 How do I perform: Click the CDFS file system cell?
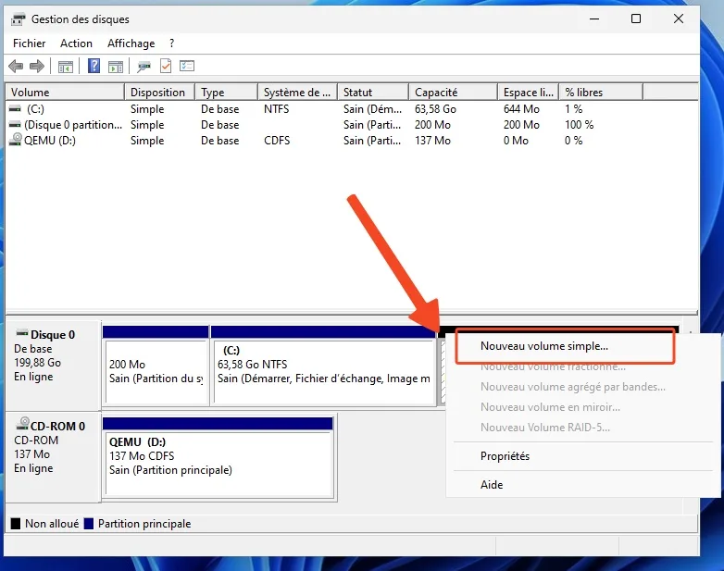(x=277, y=141)
